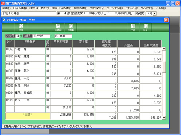182x136 pixels.
Task: Click the F11 cancel button
Action: click(x=133, y=27)
